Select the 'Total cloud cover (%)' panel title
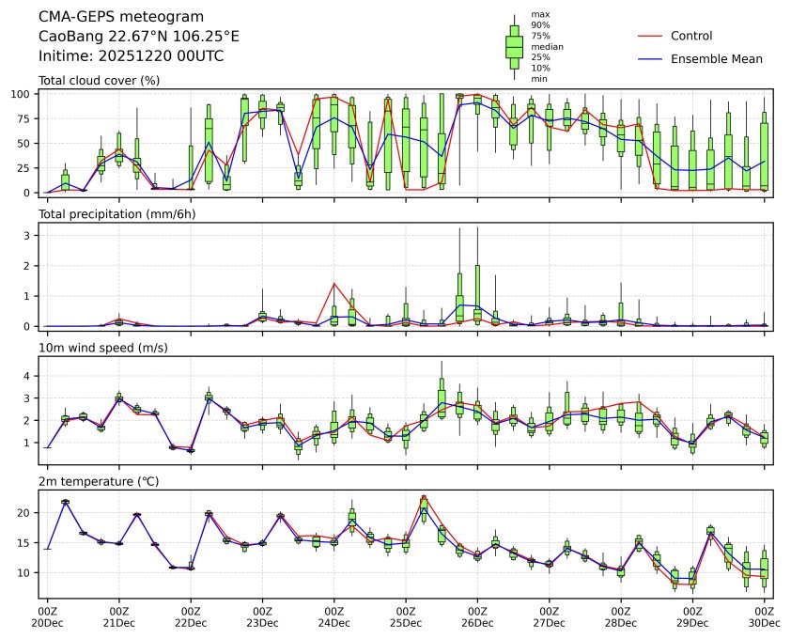This screenshot has height=639, width=791. pos(99,80)
